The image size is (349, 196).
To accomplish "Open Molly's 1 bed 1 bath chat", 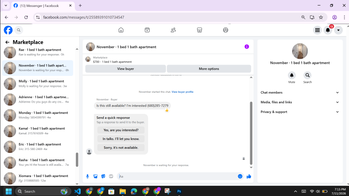I will coord(38,84).
